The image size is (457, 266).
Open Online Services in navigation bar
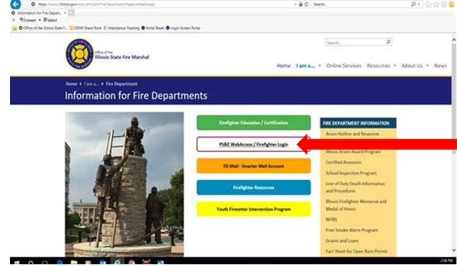[343, 65]
